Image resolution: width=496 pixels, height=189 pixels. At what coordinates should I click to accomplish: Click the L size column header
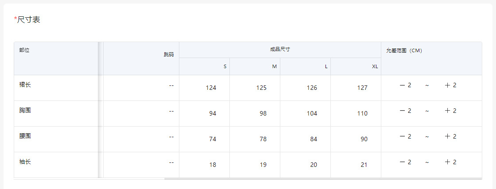click(326, 66)
